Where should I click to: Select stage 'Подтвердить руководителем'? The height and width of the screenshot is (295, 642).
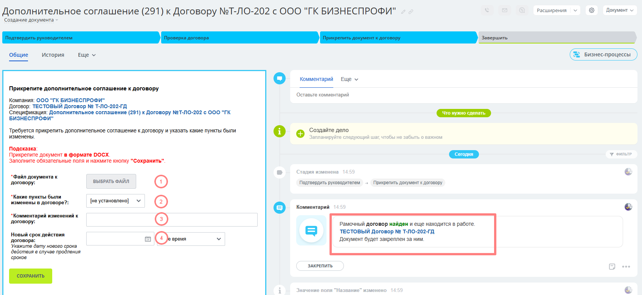click(81, 37)
